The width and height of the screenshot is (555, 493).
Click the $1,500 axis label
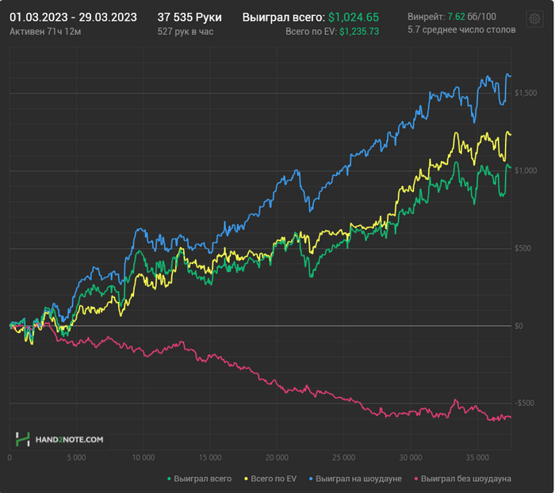click(525, 93)
